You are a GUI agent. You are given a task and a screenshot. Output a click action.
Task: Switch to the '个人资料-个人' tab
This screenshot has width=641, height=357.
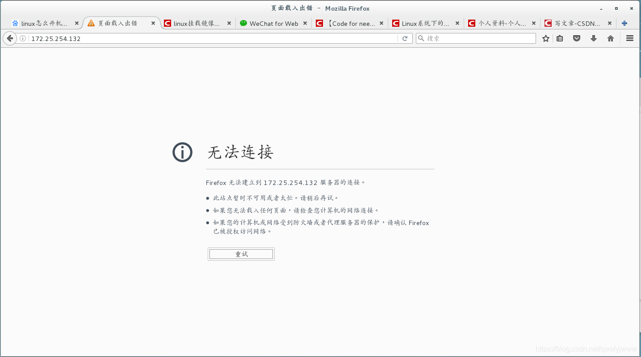coord(501,24)
